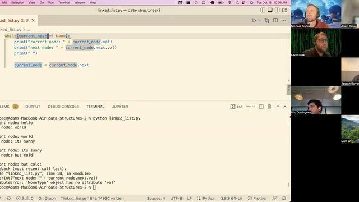Screen dimensions: 359x202
Task: Open the new terminal launch profile dropdown
Action: (x=254, y=107)
